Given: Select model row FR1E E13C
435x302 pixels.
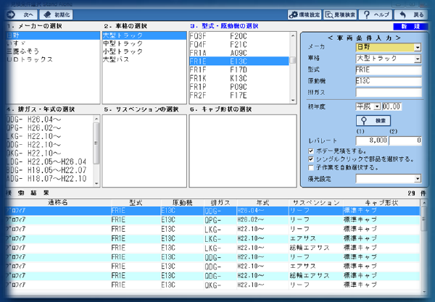Looking at the screenshot, I should [239, 62].
